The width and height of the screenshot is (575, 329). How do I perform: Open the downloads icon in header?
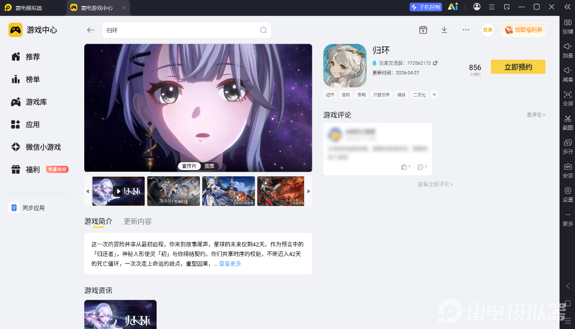(x=444, y=30)
